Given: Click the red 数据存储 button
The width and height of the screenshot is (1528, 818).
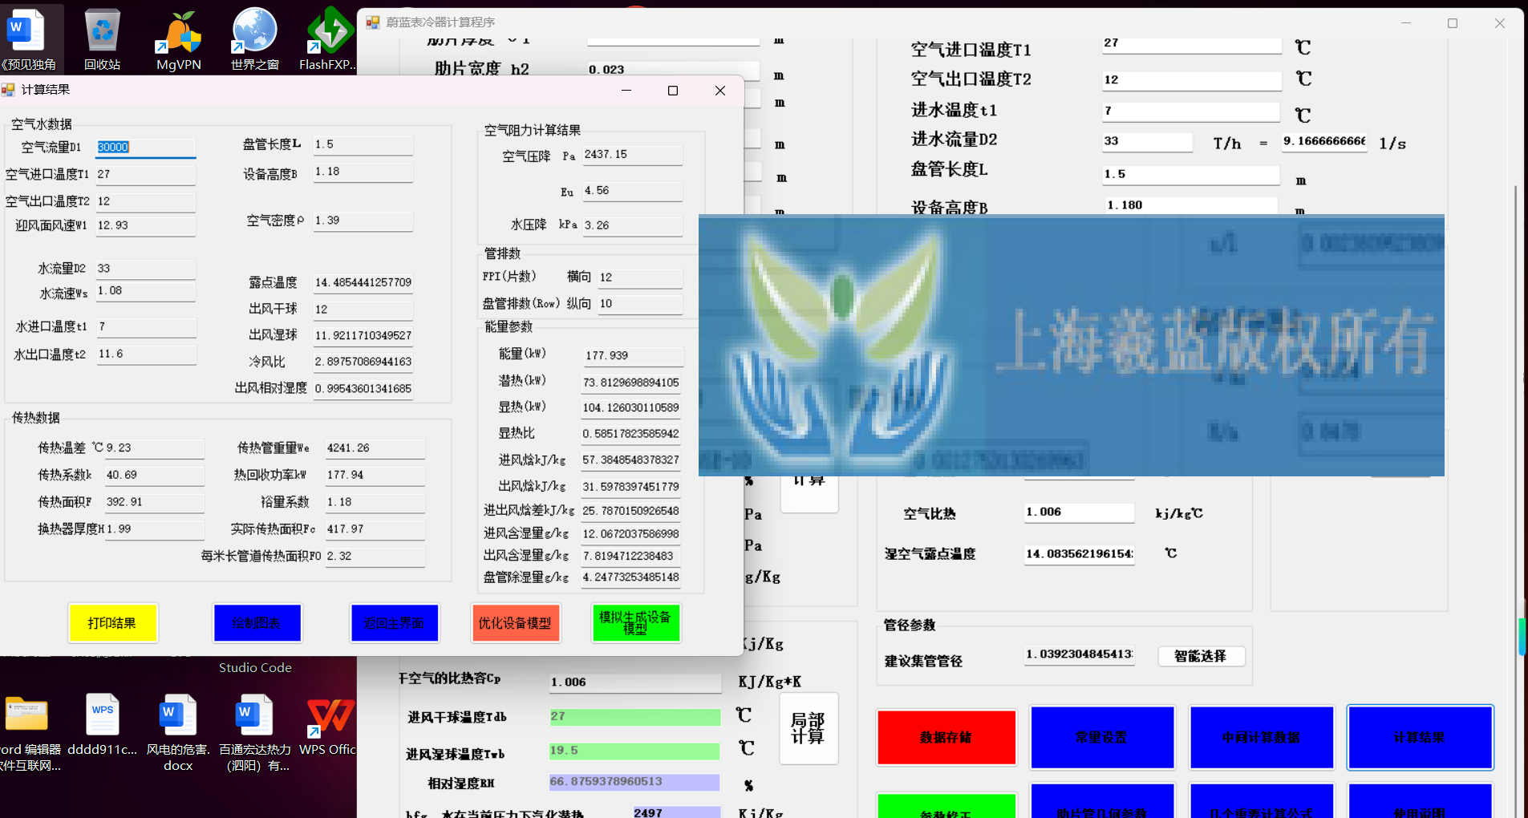Looking at the screenshot, I should (x=946, y=737).
